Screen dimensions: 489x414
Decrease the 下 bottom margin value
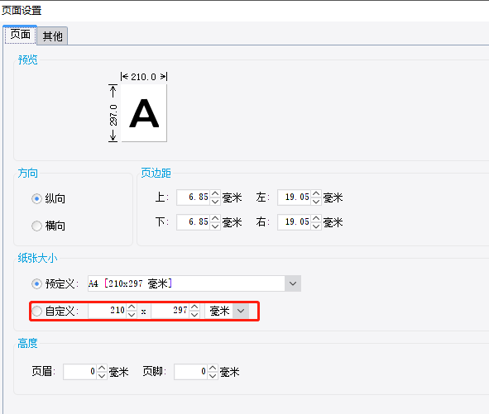pos(215,226)
